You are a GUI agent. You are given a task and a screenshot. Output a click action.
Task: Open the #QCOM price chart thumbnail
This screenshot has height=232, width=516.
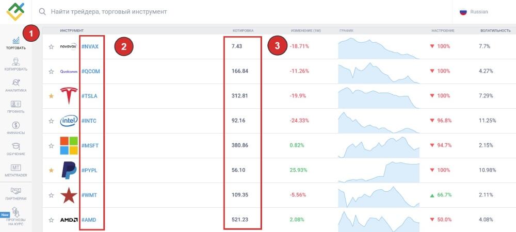(379, 73)
